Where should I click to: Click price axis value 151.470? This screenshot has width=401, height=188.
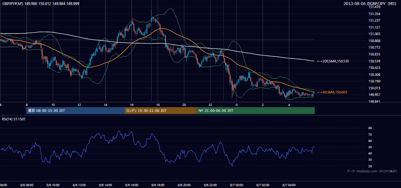coord(375,7)
